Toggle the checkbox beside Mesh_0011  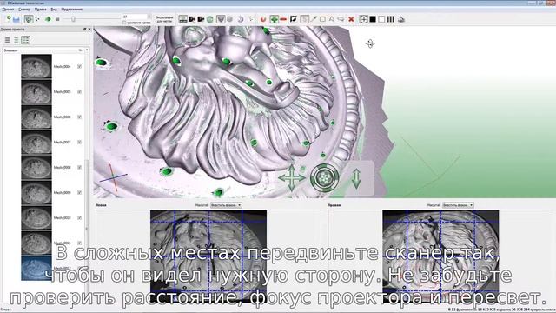pyautogui.click(x=79, y=243)
